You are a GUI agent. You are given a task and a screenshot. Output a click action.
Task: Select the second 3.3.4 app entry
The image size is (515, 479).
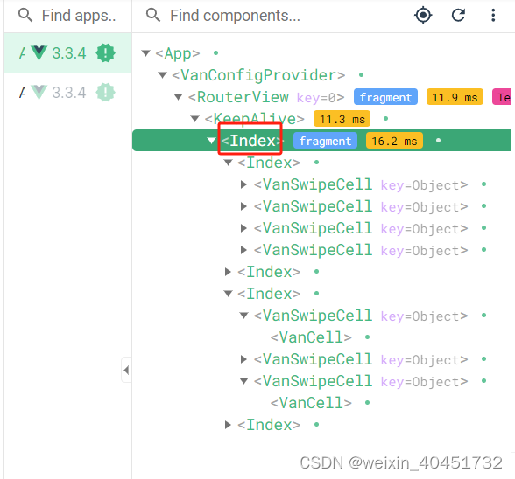[67, 92]
